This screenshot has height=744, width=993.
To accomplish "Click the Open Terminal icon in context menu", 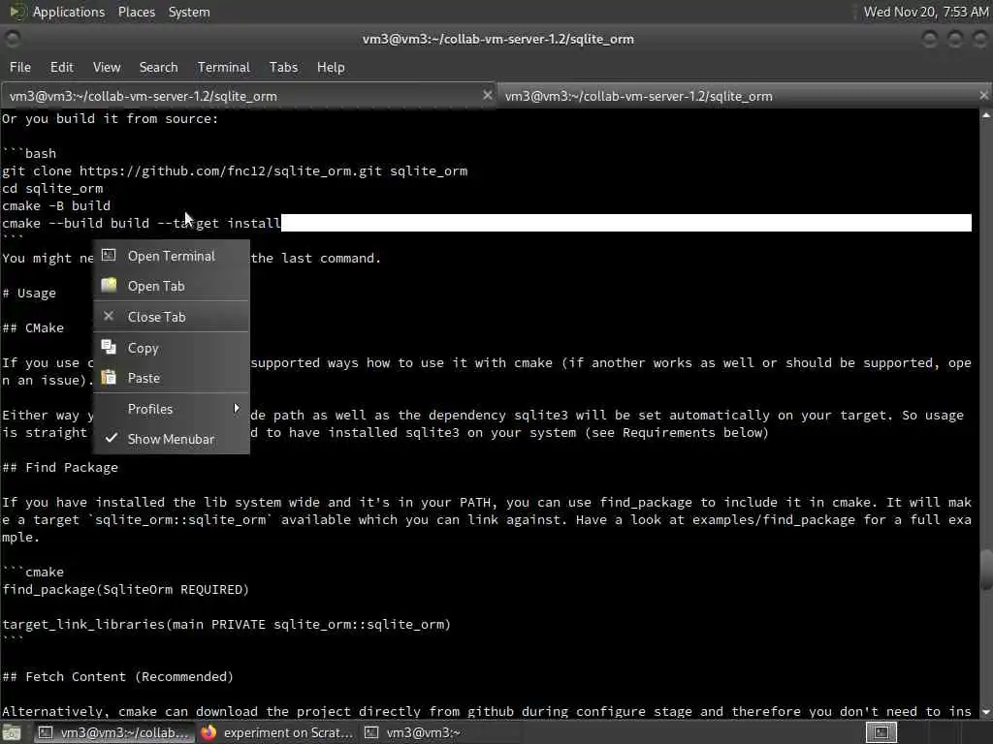I will (x=109, y=256).
